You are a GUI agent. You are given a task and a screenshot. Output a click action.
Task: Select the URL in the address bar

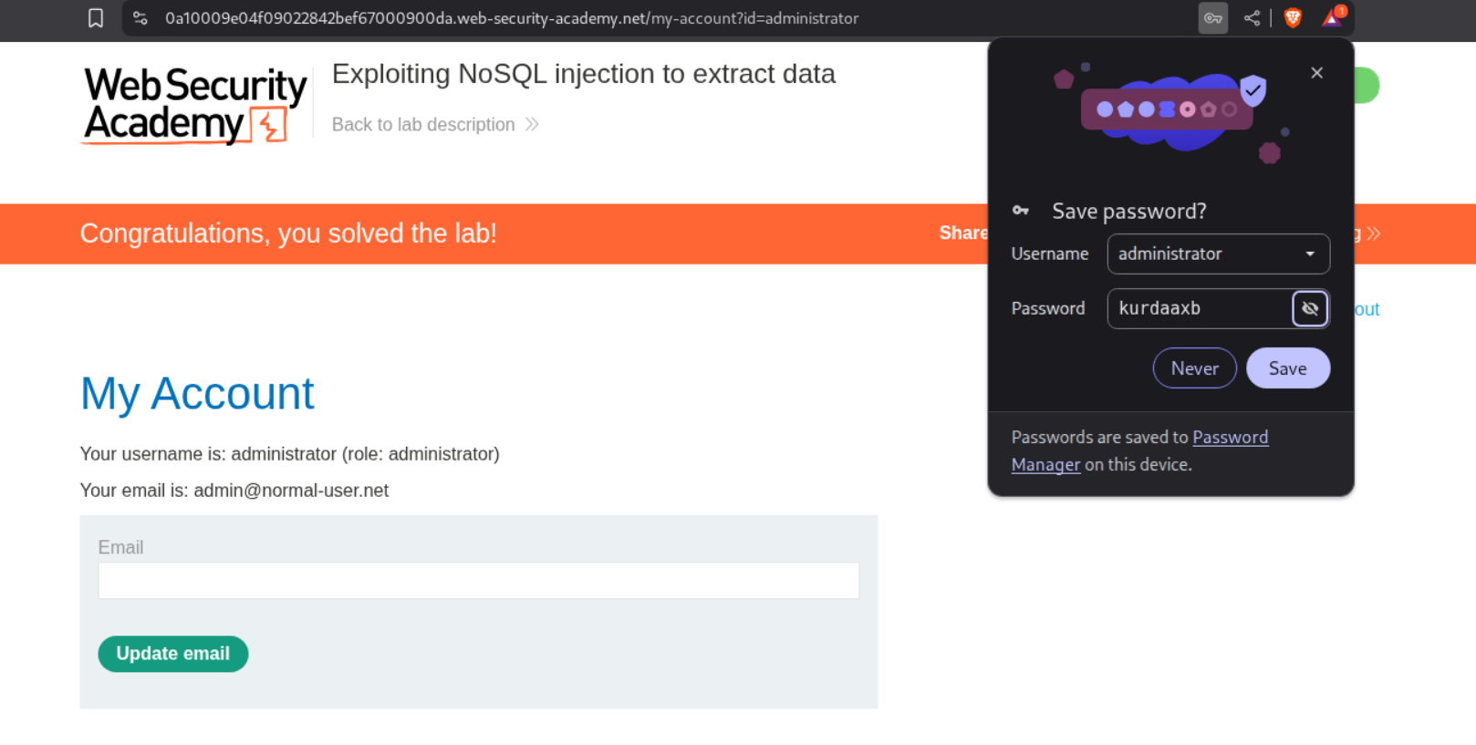tap(511, 18)
